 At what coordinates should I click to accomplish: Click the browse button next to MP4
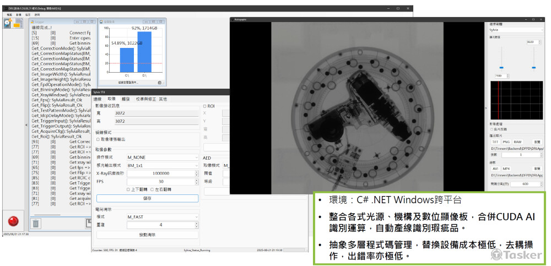537,169
